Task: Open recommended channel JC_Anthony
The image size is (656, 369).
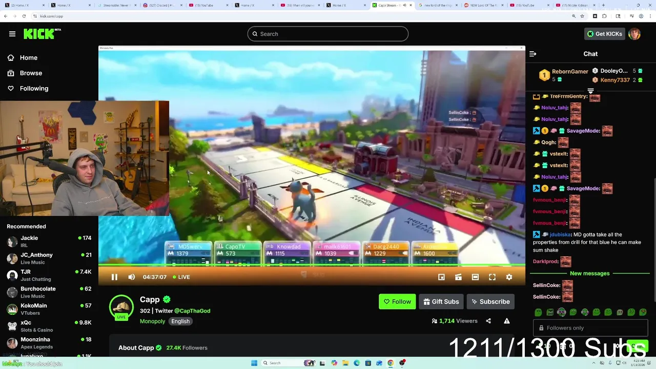Action: click(49, 258)
